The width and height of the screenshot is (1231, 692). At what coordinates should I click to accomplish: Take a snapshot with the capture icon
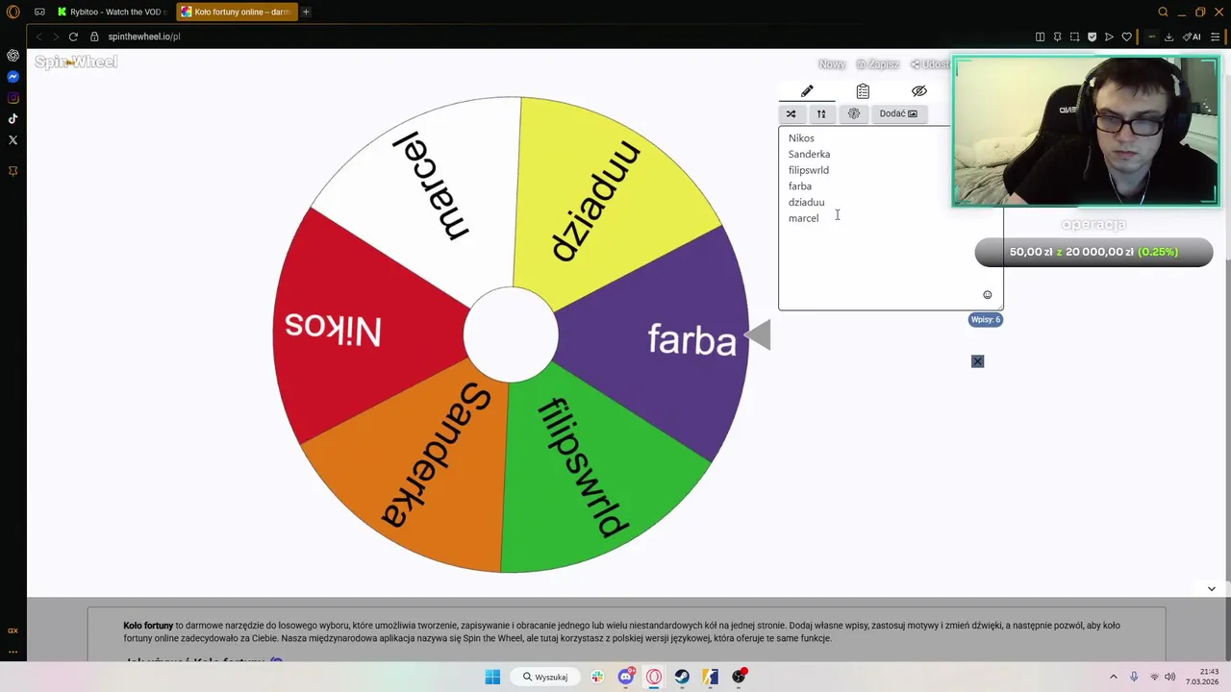pos(1074,37)
